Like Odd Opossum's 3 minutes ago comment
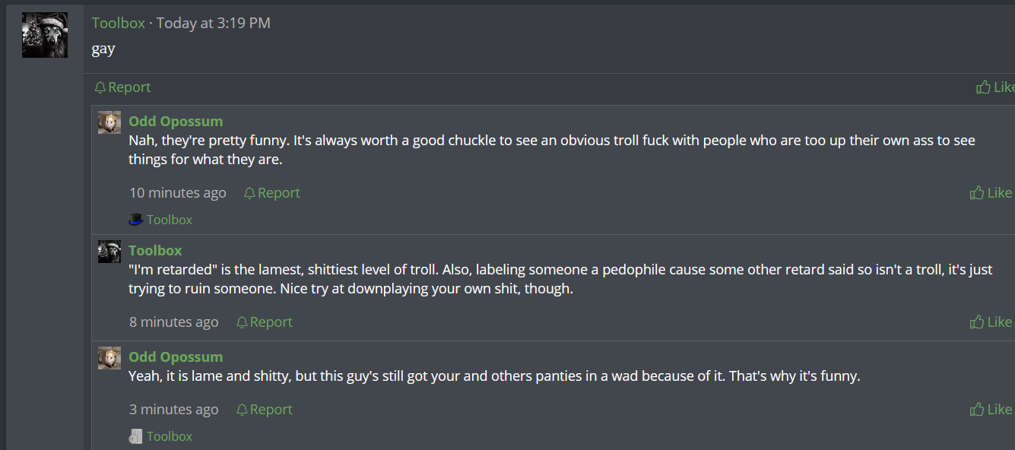The image size is (1015, 450). [x=991, y=410]
